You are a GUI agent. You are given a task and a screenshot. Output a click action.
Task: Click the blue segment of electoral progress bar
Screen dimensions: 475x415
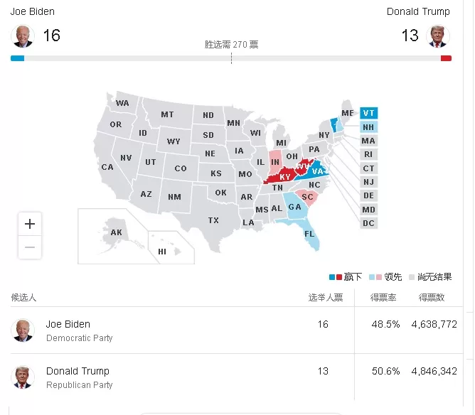pyautogui.click(x=17, y=58)
